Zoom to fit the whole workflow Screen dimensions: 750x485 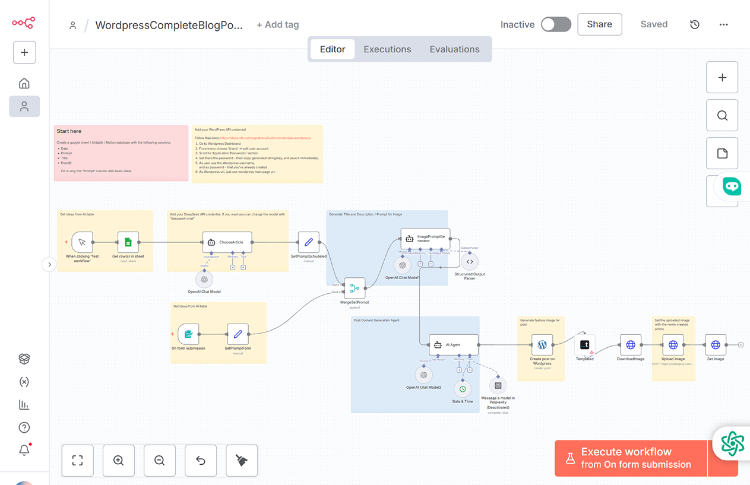click(x=77, y=460)
